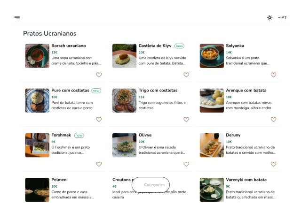The height and width of the screenshot is (212, 301).
Task: Click the Deruny dish title
Action: pyautogui.click(x=234, y=135)
